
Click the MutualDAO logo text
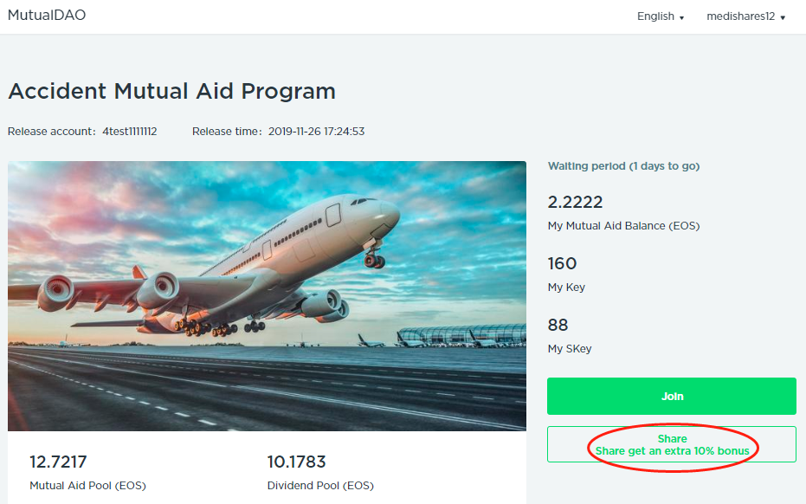tap(47, 16)
